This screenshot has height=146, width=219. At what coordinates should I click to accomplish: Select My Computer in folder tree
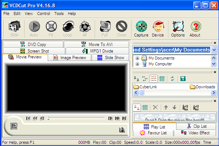[160, 64]
